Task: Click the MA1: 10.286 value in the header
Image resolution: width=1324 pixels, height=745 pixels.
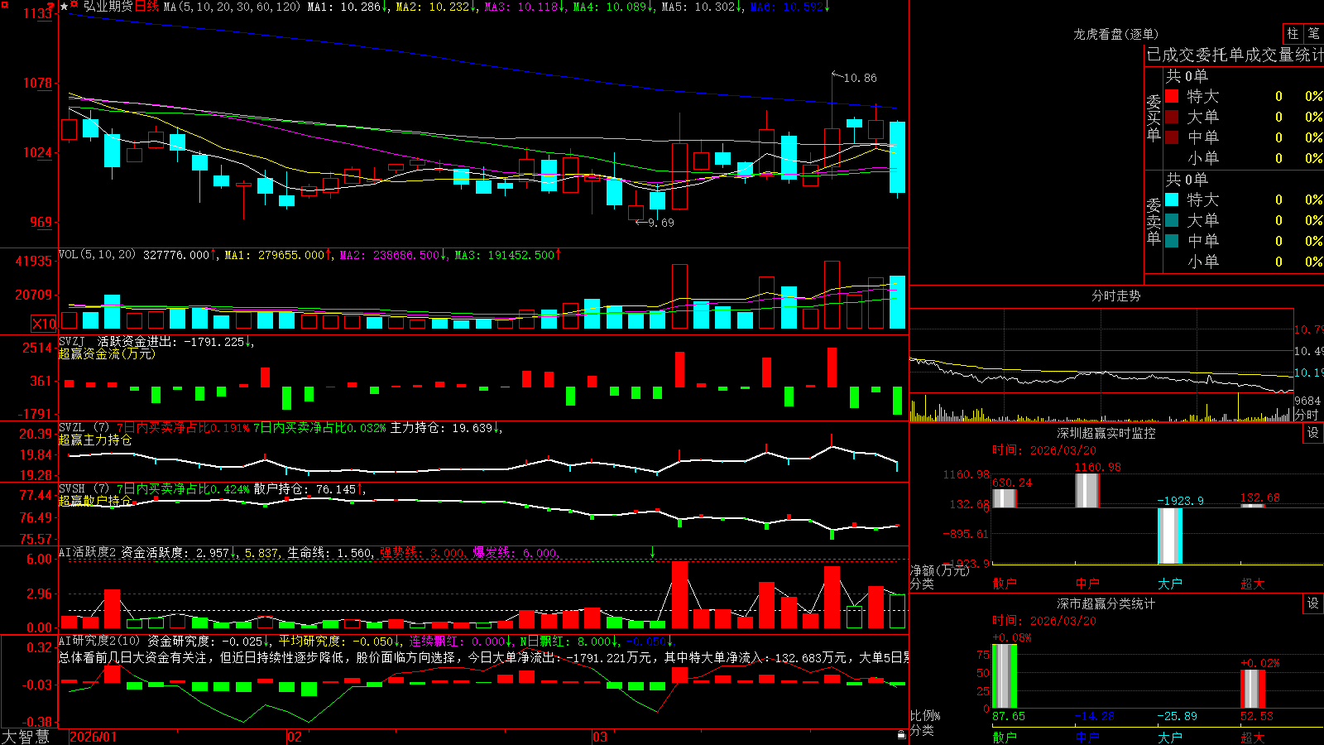Action: coord(348,7)
